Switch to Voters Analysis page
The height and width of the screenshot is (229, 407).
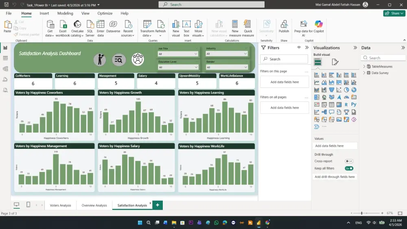(60, 205)
